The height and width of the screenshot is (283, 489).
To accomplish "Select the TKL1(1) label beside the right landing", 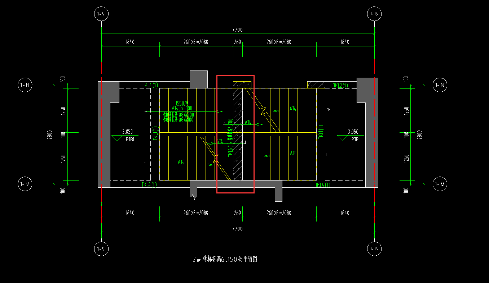I will point(321,132).
